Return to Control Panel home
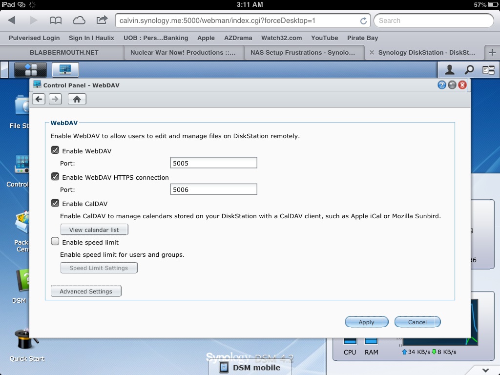 coord(77,99)
